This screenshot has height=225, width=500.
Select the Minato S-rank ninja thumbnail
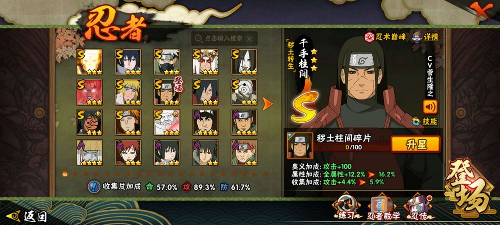pos(128,92)
